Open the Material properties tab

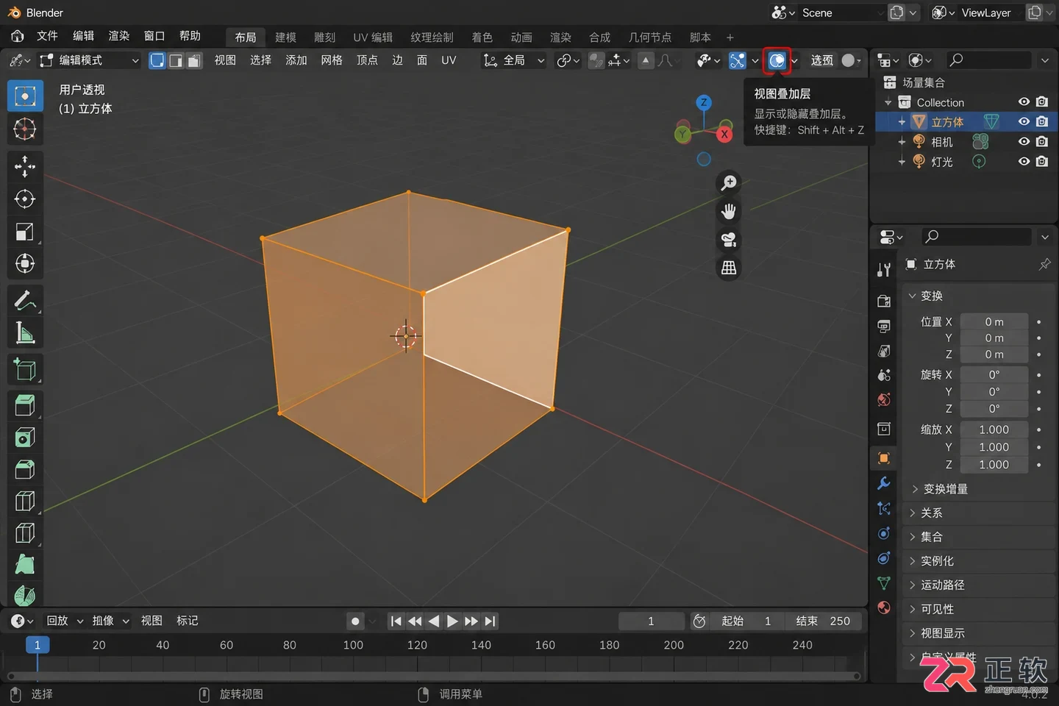[884, 607]
